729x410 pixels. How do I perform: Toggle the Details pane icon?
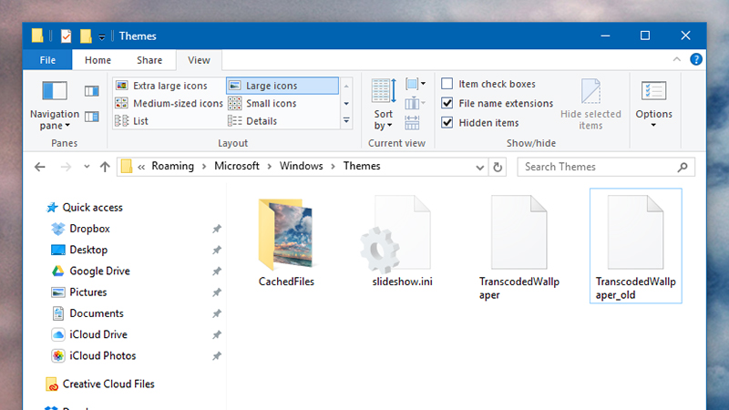tap(92, 117)
